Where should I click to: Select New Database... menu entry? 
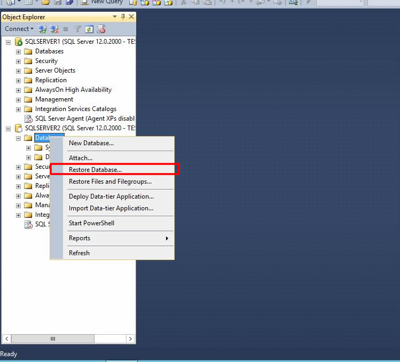(91, 143)
